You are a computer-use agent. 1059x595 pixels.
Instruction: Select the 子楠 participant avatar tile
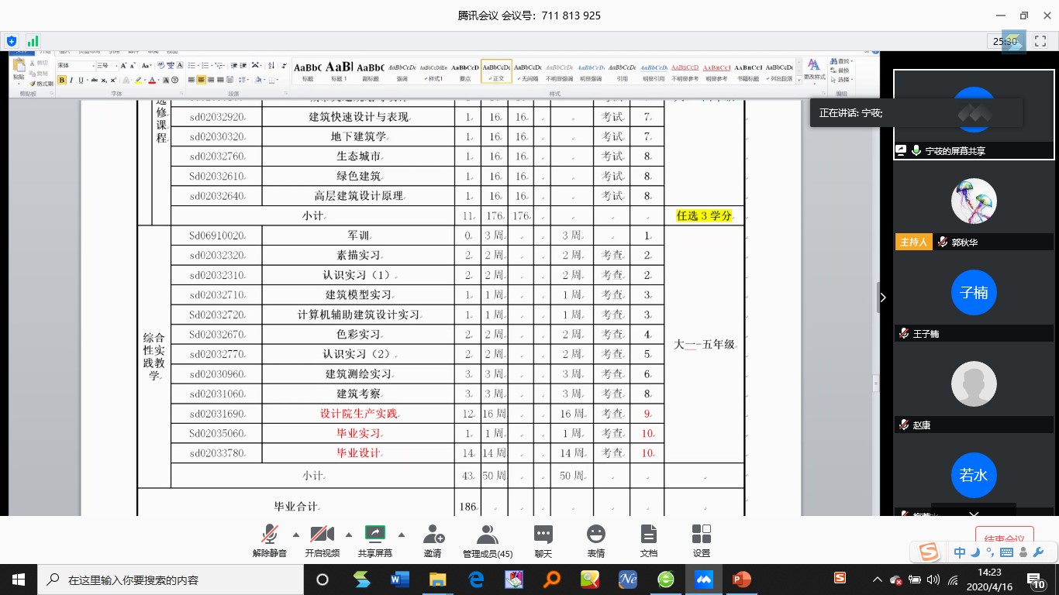point(974,293)
